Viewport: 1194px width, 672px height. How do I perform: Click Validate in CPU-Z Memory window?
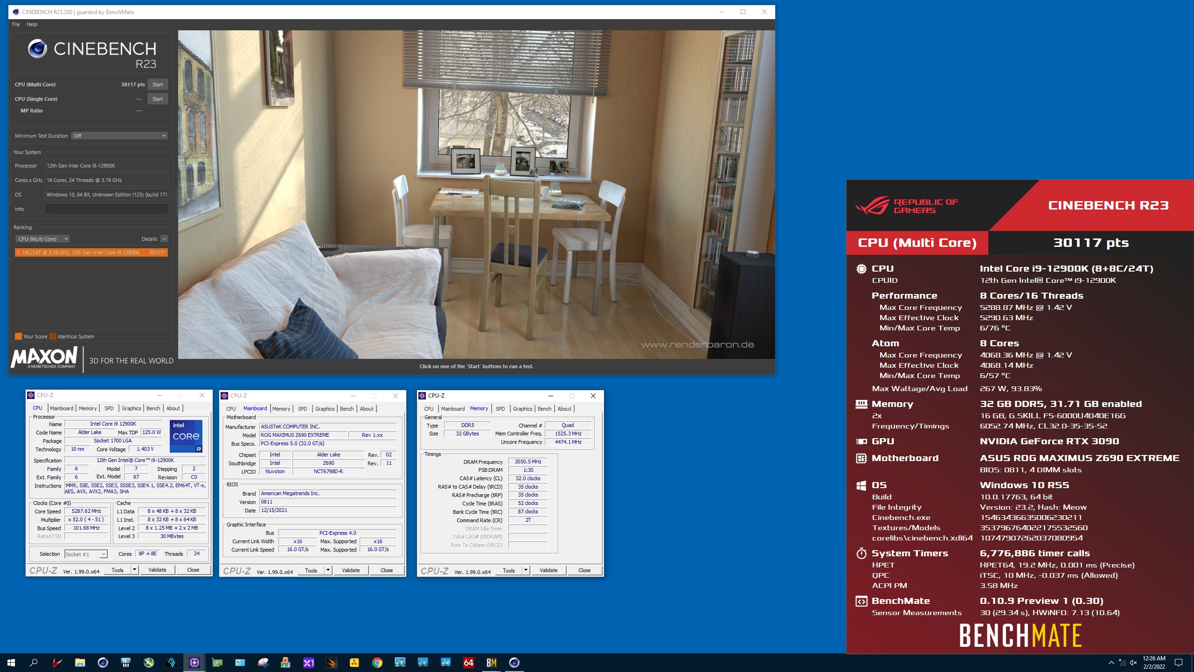click(548, 570)
